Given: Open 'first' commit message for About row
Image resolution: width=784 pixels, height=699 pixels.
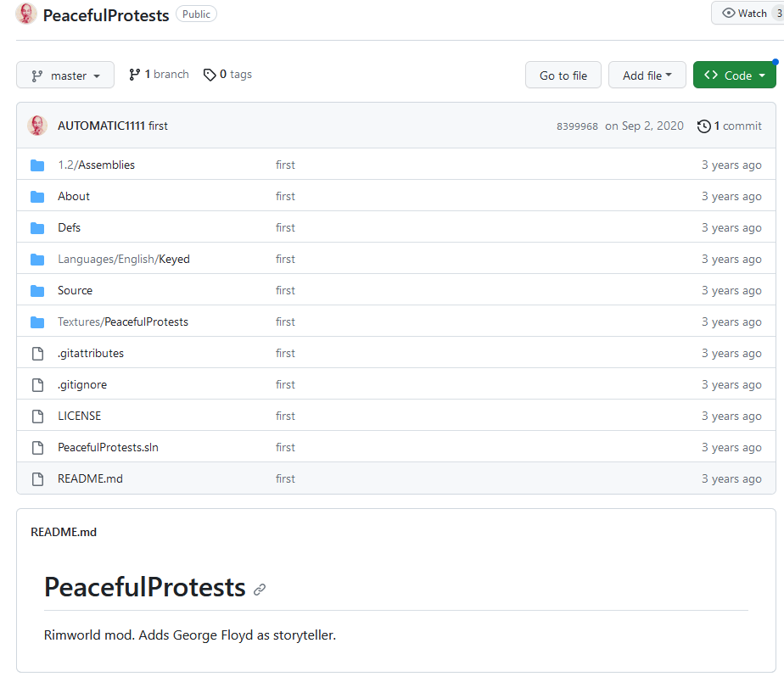Looking at the screenshot, I should click(285, 197).
